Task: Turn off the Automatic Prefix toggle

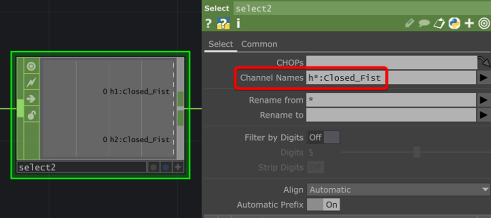Action: point(323,205)
